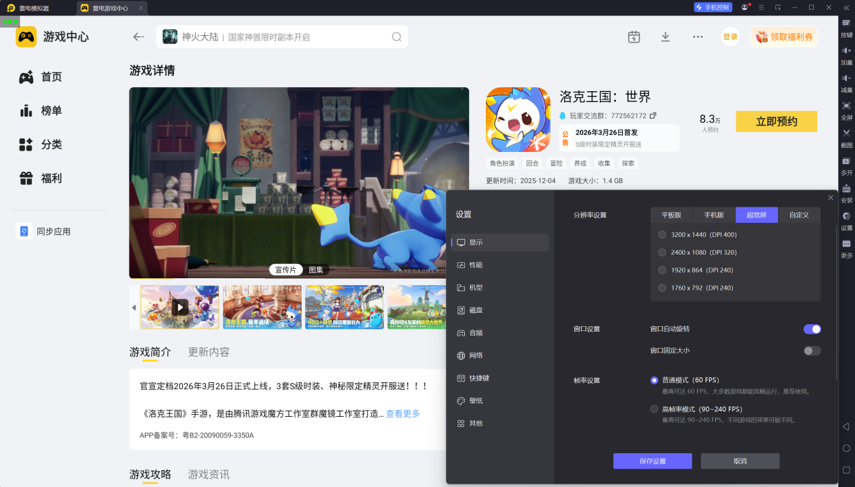This screenshot has height=487, width=855.
Task: Switch to 自定义 resolution tab
Action: tap(799, 215)
